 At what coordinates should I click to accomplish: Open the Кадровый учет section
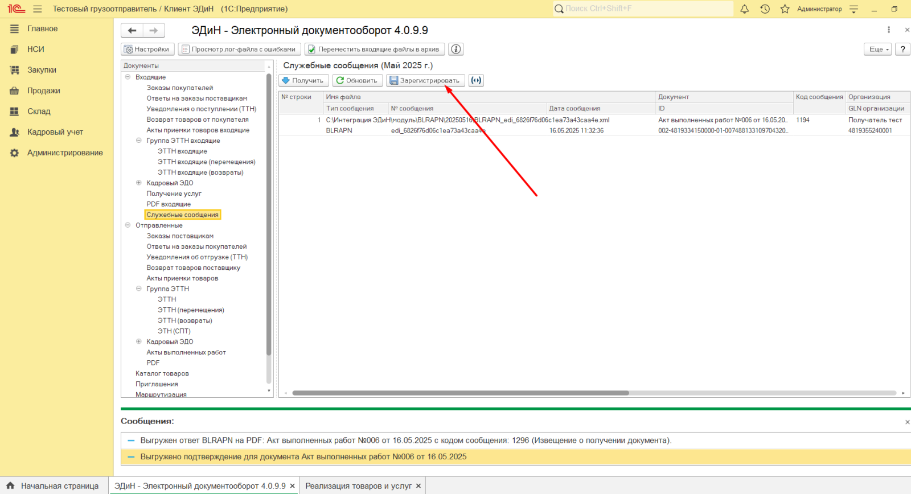click(x=55, y=132)
